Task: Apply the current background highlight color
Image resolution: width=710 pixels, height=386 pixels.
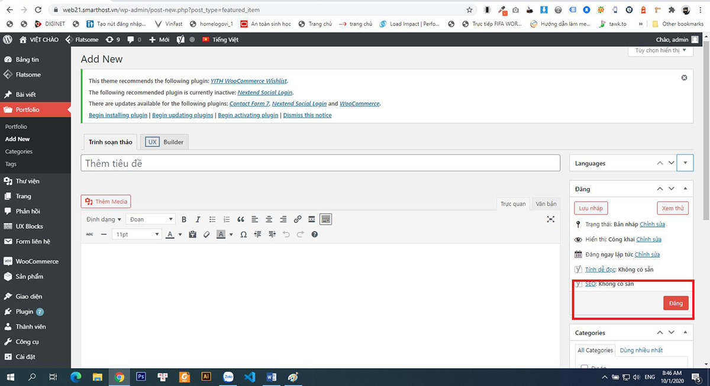Action: pyautogui.click(x=221, y=235)
